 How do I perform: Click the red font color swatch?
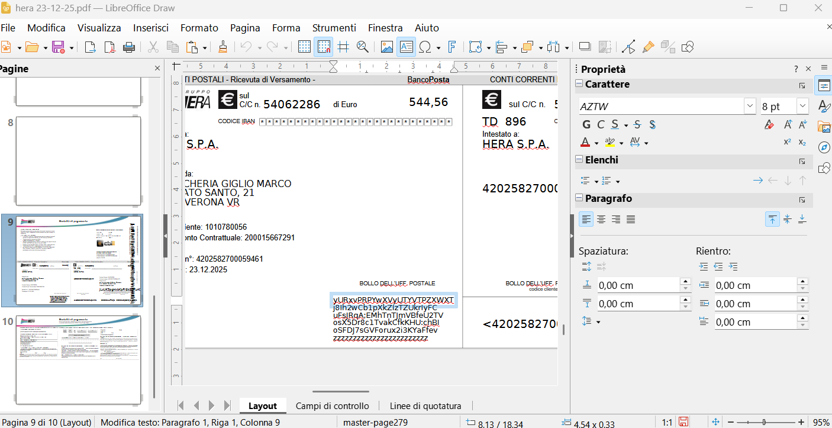pyautogui.click(x=585, y=143)
